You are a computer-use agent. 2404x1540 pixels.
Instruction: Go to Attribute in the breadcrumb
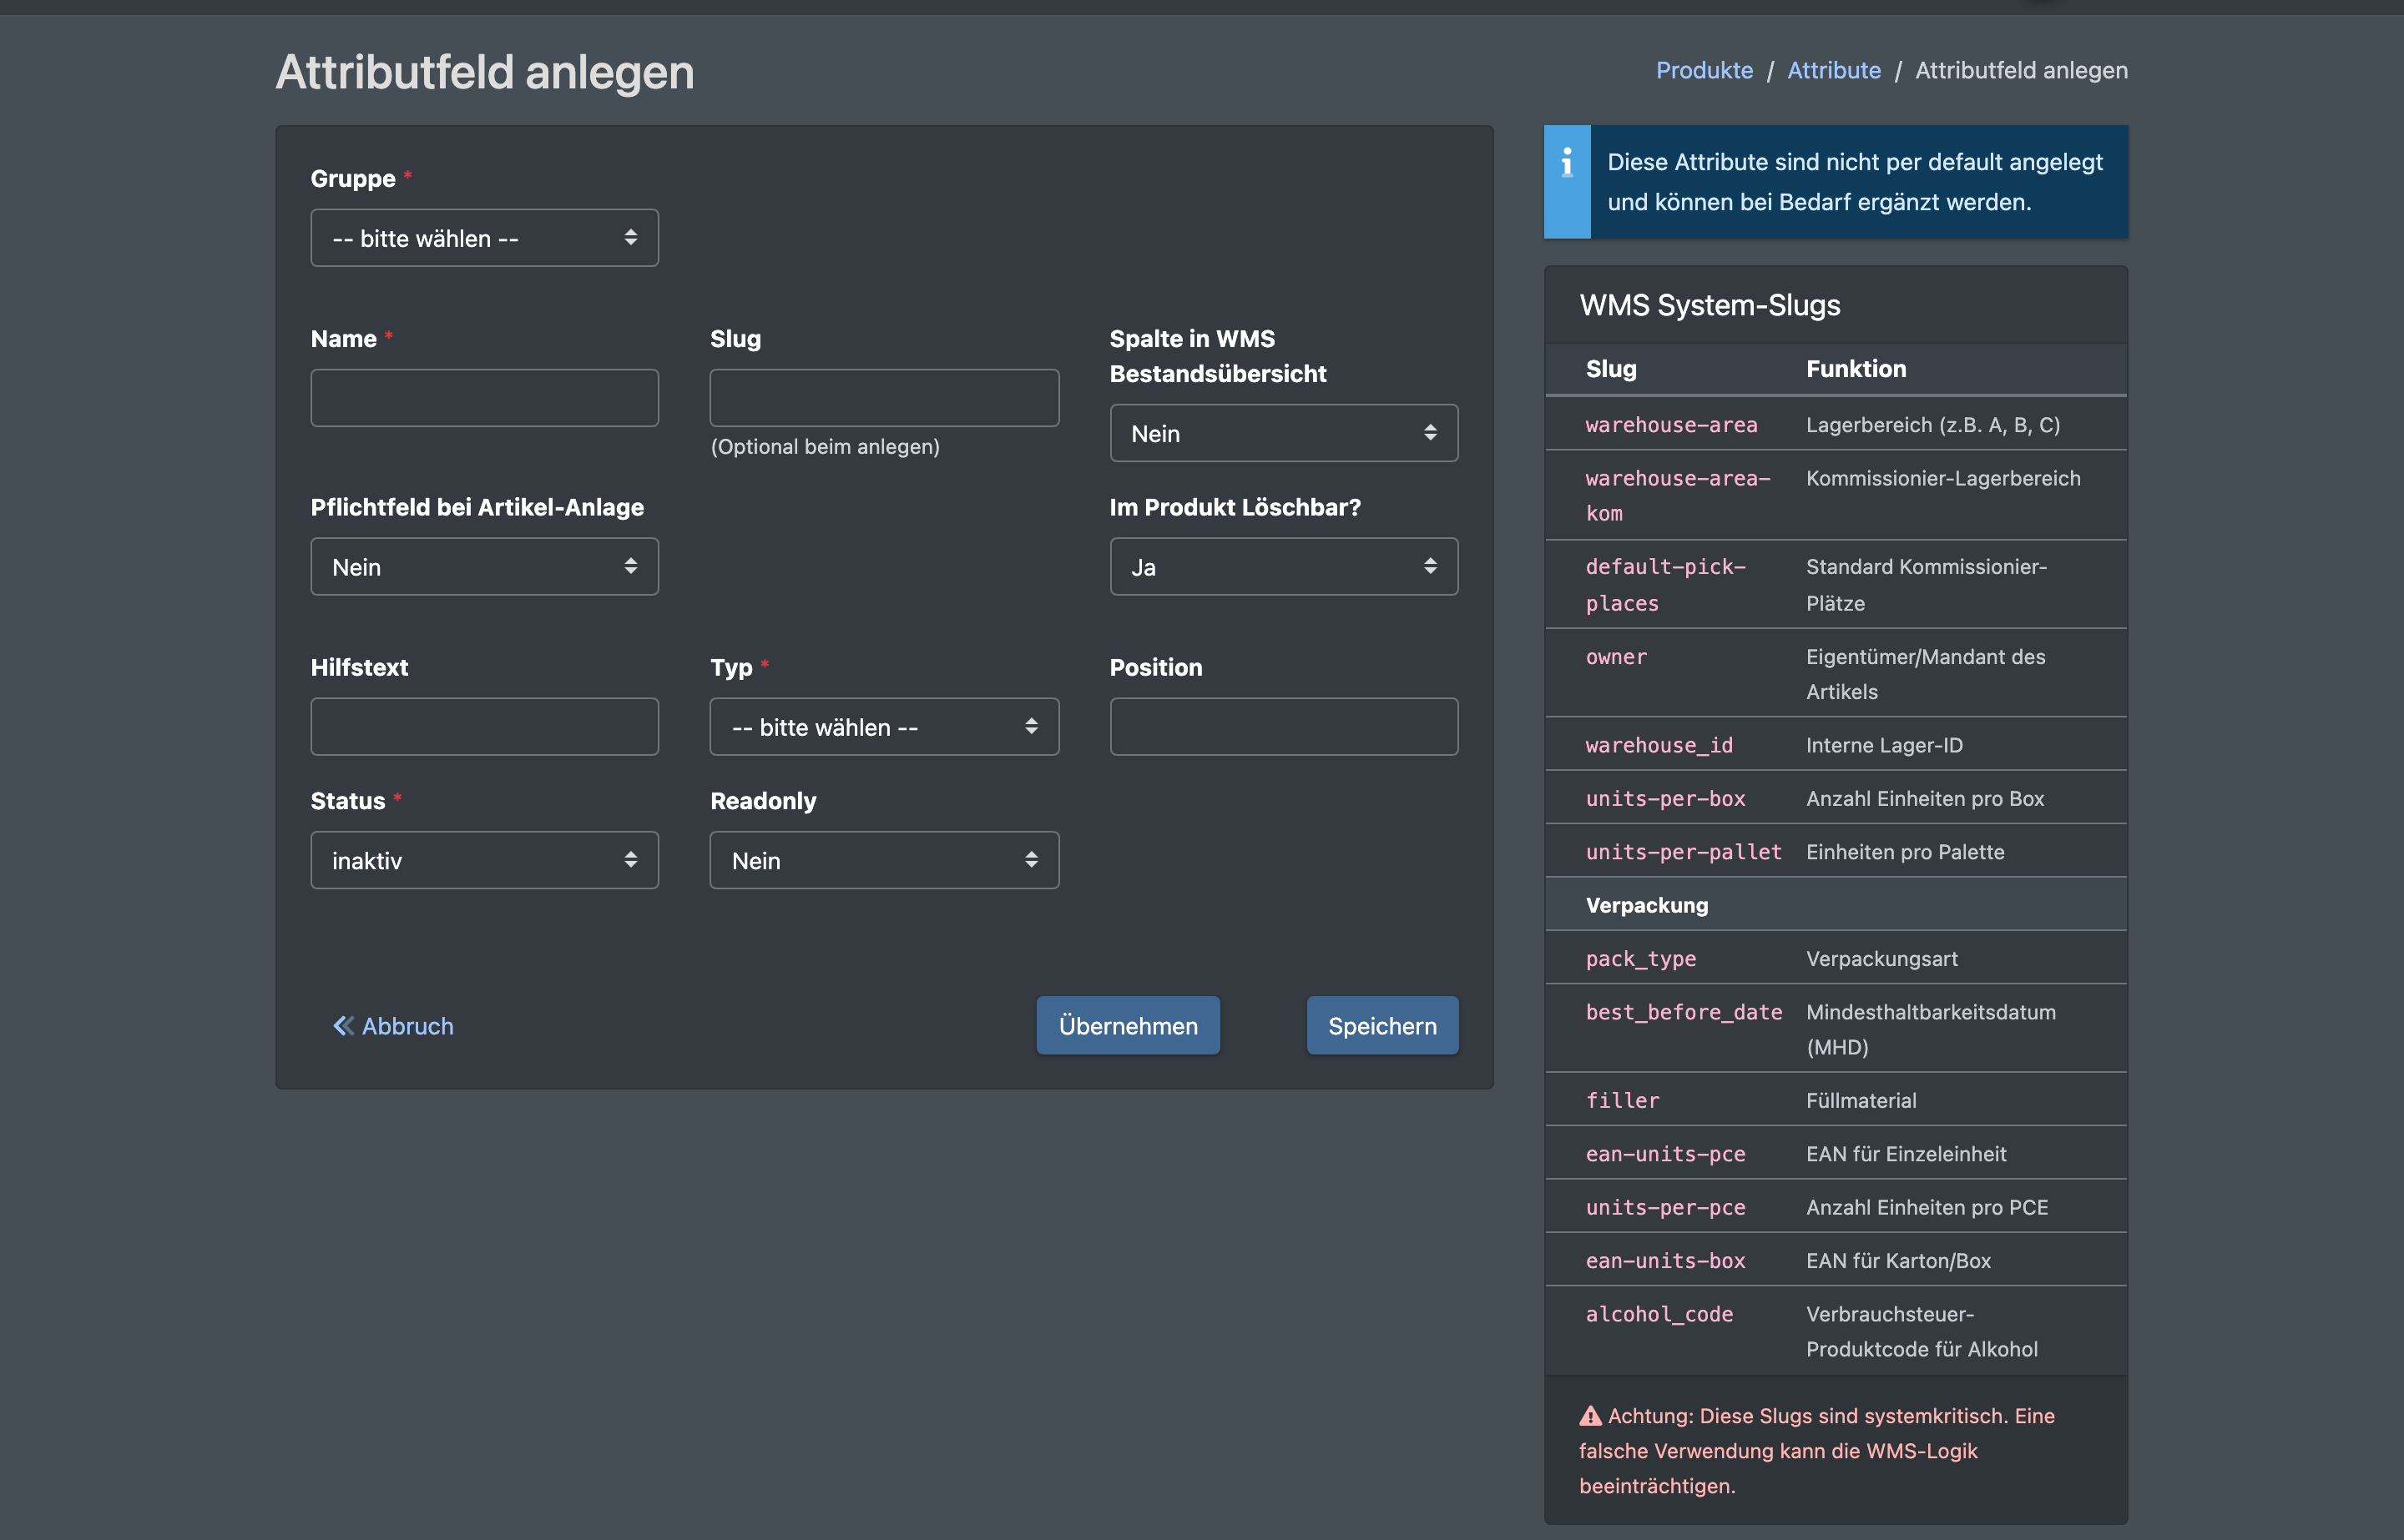[1834, 70]
